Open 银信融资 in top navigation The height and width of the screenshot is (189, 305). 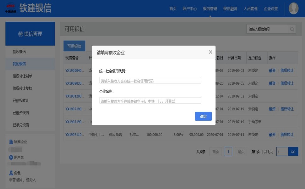230,9
